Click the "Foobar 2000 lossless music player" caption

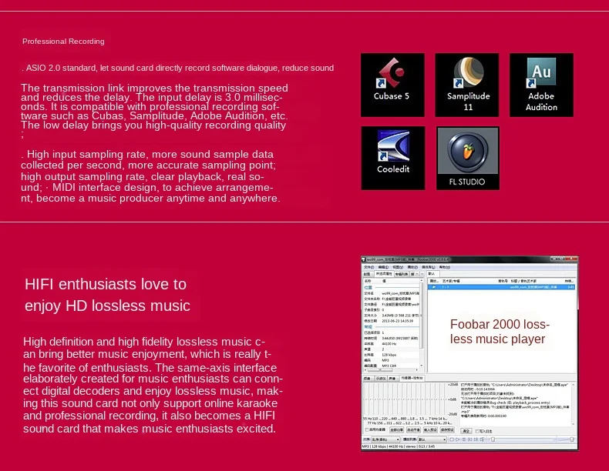500,332
